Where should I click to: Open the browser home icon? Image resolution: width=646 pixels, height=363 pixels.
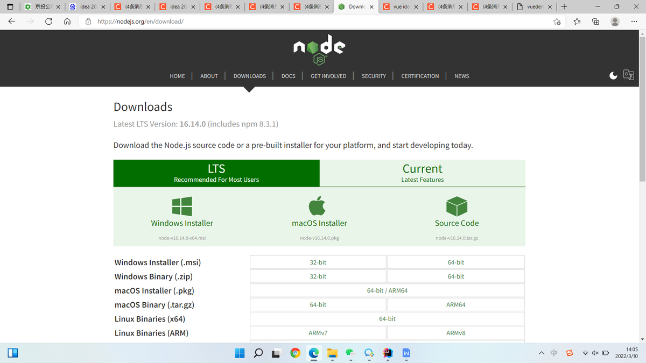67,22
